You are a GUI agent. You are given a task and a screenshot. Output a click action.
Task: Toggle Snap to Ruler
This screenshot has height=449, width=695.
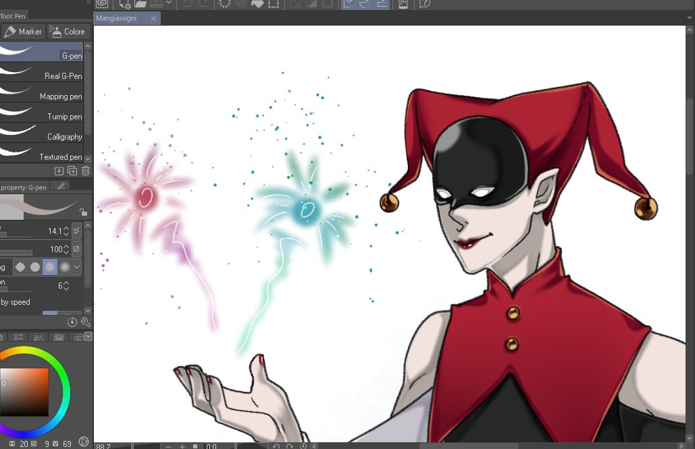(x=349, y=3)
